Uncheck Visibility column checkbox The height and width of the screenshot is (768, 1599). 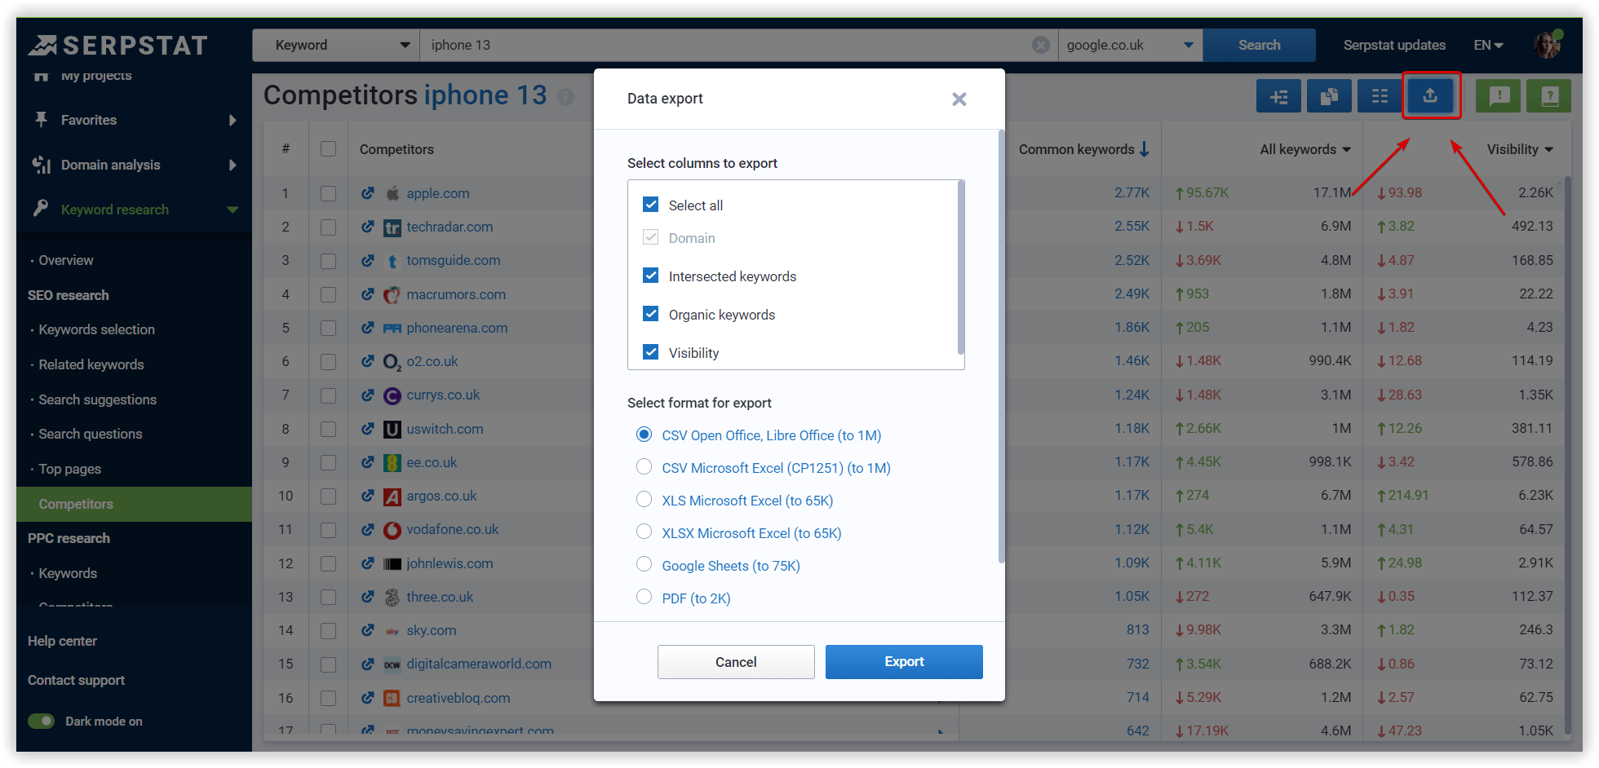[x=650, y=352]
